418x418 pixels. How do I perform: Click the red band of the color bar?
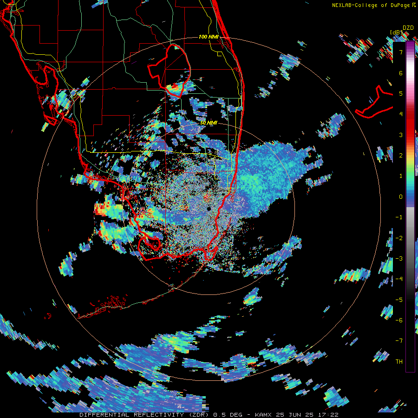(x=410, y=125)
